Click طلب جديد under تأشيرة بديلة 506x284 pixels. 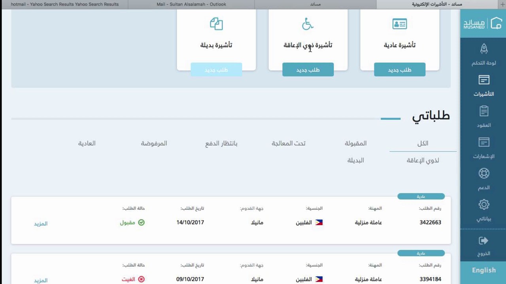click(216, 70)
